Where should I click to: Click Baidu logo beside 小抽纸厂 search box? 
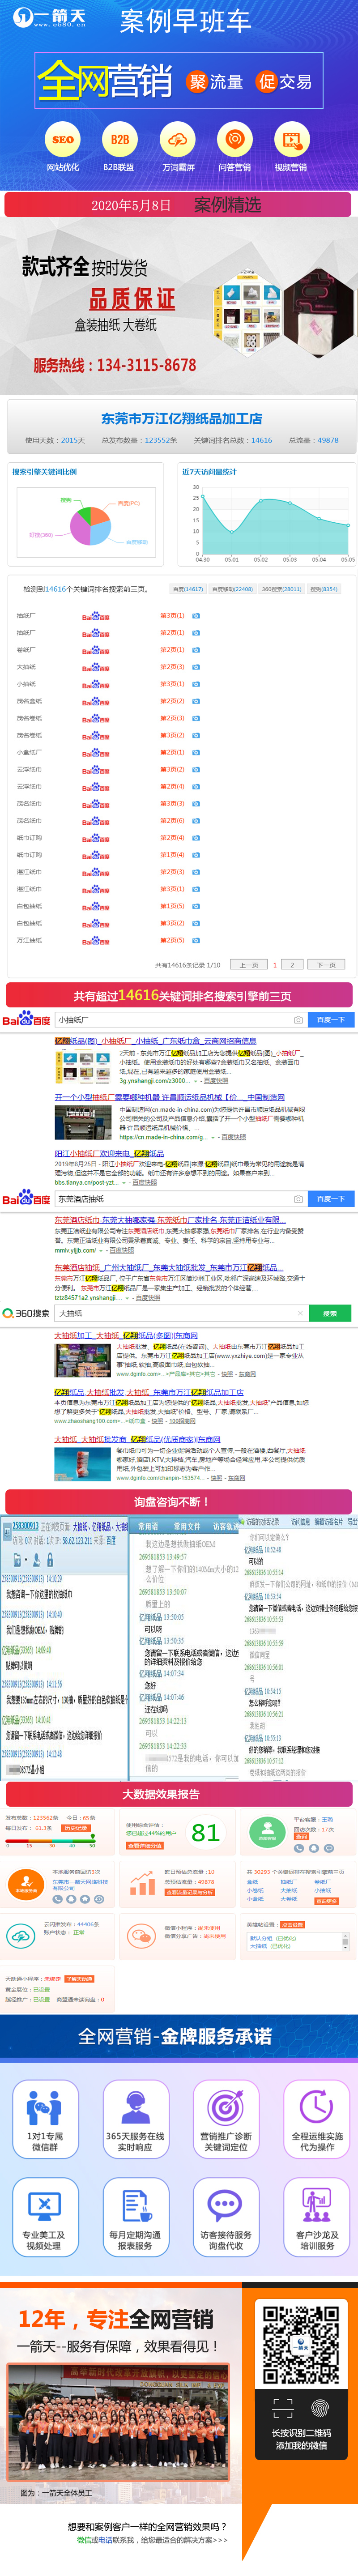(26, 1020)
